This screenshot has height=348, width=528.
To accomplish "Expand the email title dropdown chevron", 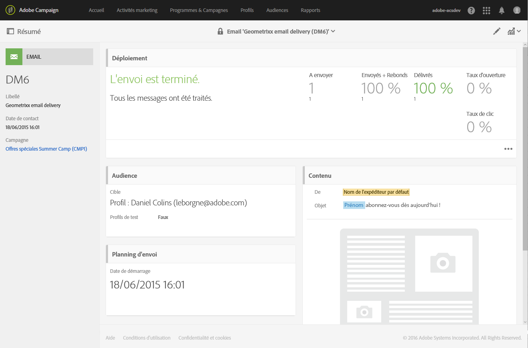I will (333, 31).
